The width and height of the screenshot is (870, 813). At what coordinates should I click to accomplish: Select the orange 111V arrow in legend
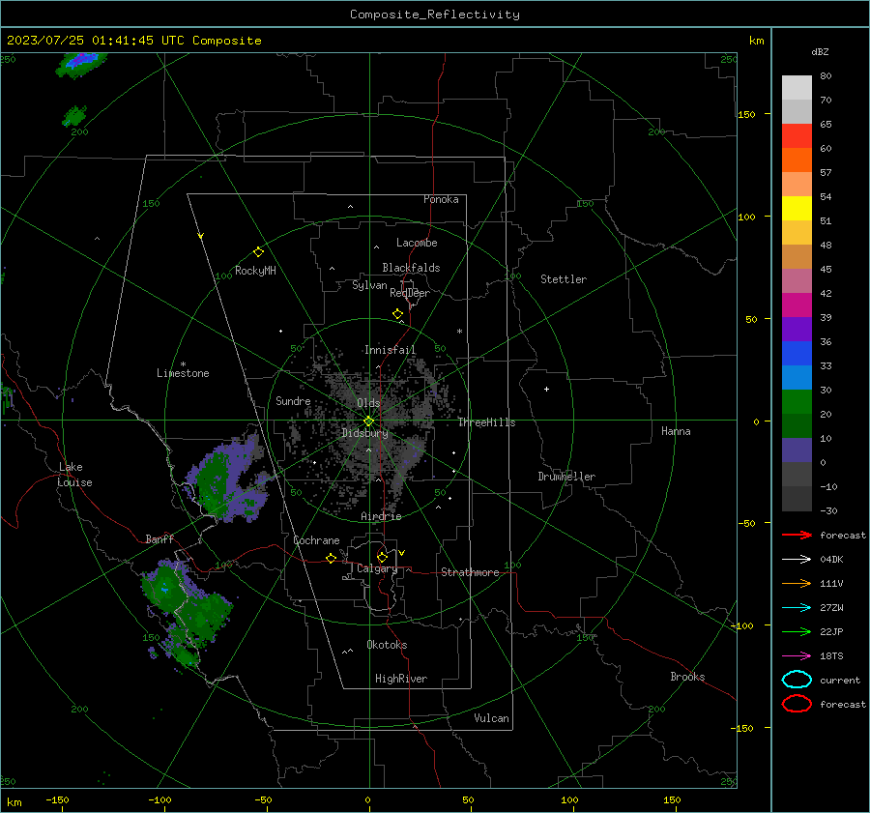pos(797,583)
